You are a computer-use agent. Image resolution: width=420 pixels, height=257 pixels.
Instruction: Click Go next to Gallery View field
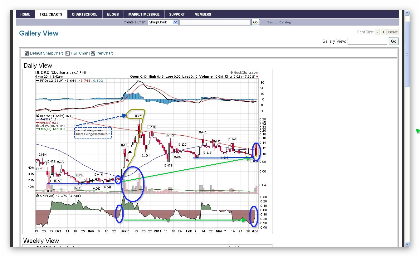[393, 41]
